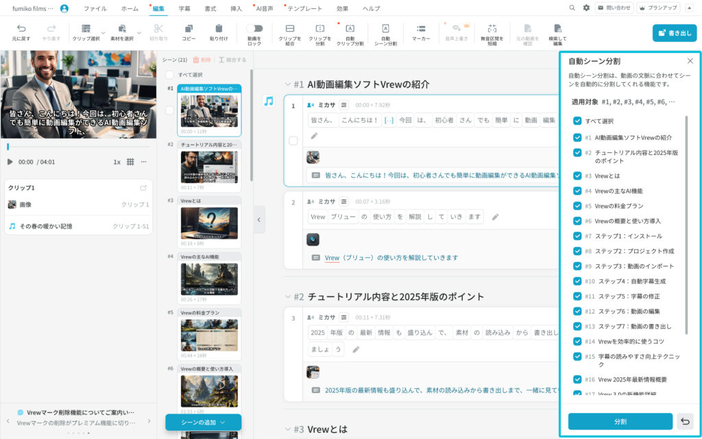This screenshot has width=702, height=439.
Task: Toggle the Lock Video (動画をロック) switch
Action: click(254, 29)
